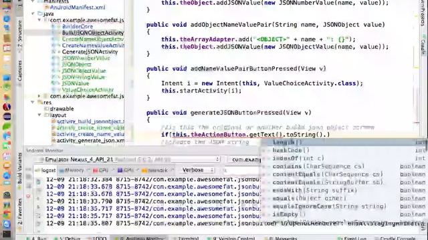Open activity_generate_json.xml layout file
The height and width of the screenshot is (240, 428).
90,141
